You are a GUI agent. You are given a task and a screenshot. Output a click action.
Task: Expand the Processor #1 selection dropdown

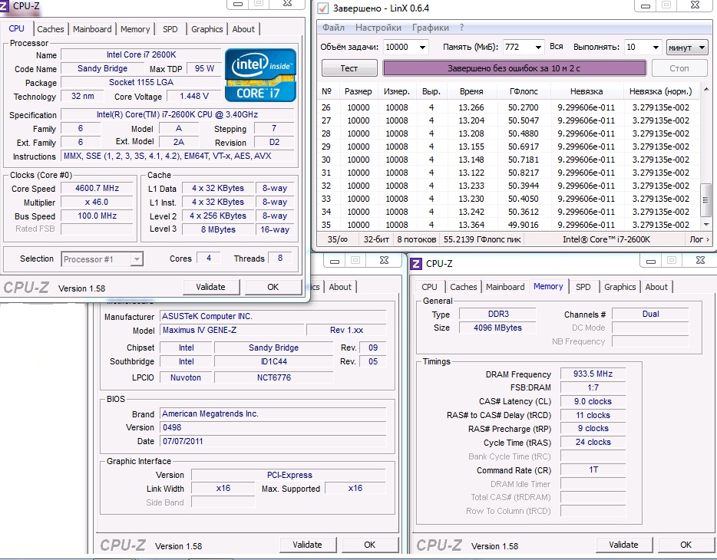tap(136, 259)
